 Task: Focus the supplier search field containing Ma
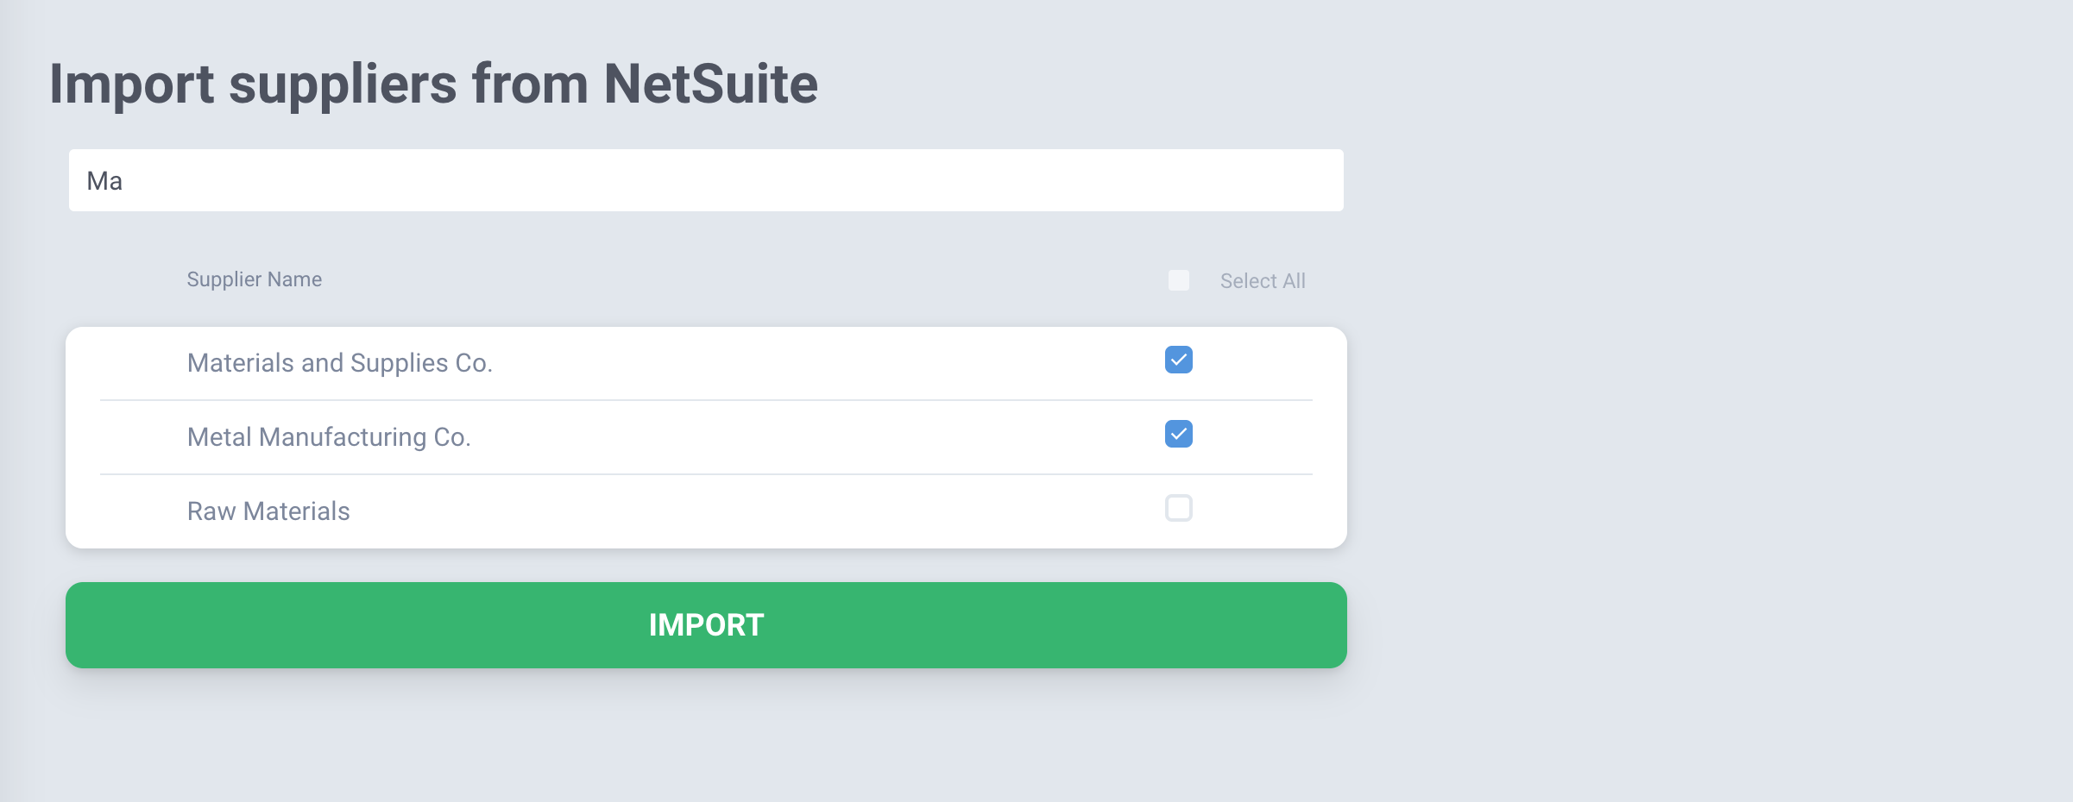click(x=706, y=180)
